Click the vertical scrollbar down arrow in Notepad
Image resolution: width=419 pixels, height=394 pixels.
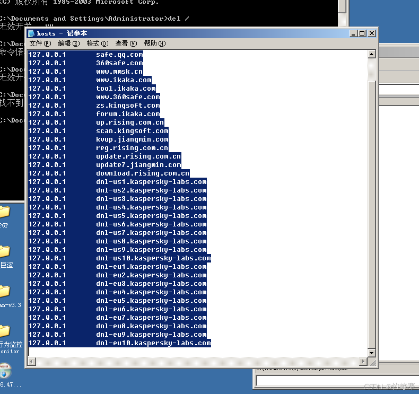click(x=372, y=353)
